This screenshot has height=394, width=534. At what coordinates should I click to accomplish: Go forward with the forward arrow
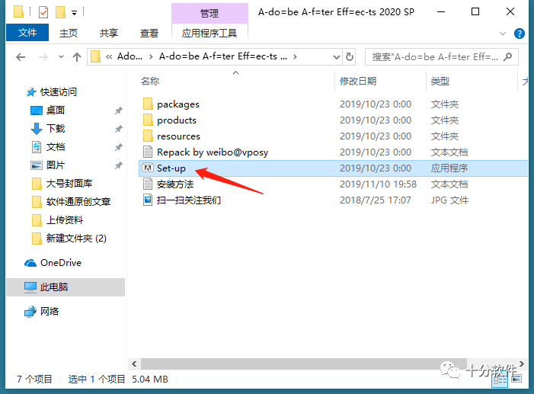click(x=43, y=57)
